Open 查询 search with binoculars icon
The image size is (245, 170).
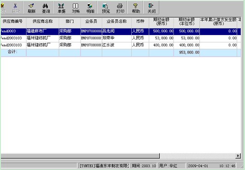(46, 8)
